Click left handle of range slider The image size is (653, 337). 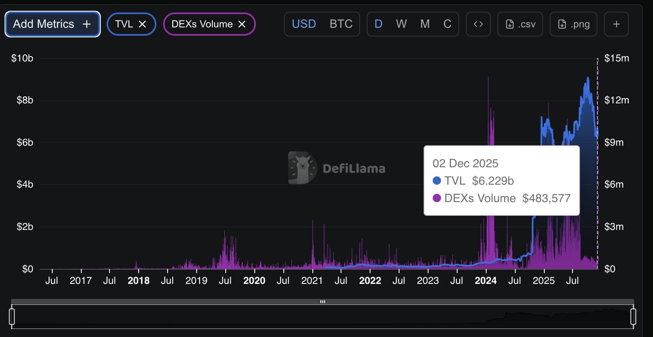pos(12,316)
